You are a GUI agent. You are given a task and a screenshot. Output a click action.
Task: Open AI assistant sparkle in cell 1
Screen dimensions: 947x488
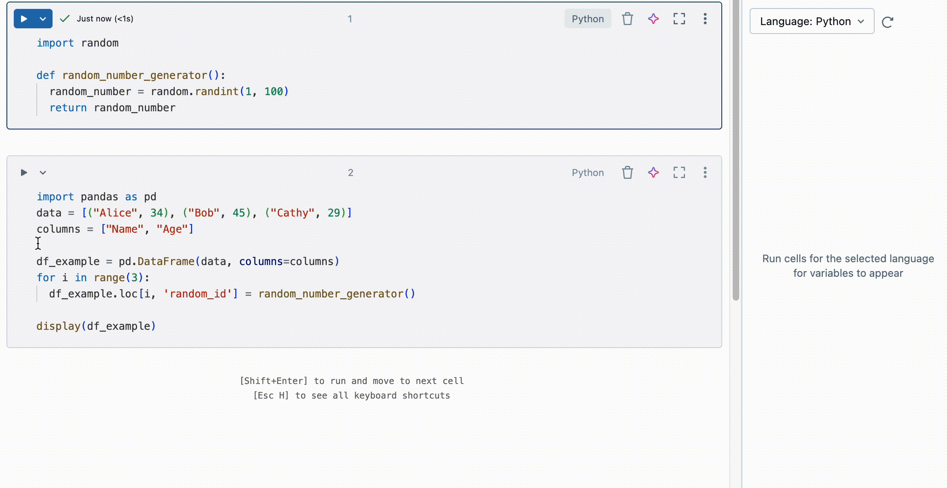pyautogui.click(x=653, y=19)
